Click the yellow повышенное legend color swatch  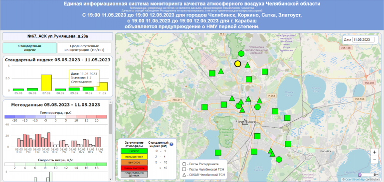click(133, 157)
